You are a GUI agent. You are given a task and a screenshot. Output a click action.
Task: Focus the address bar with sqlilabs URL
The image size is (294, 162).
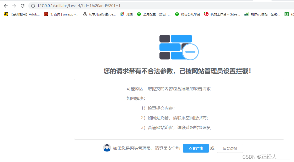coord(161,6)
